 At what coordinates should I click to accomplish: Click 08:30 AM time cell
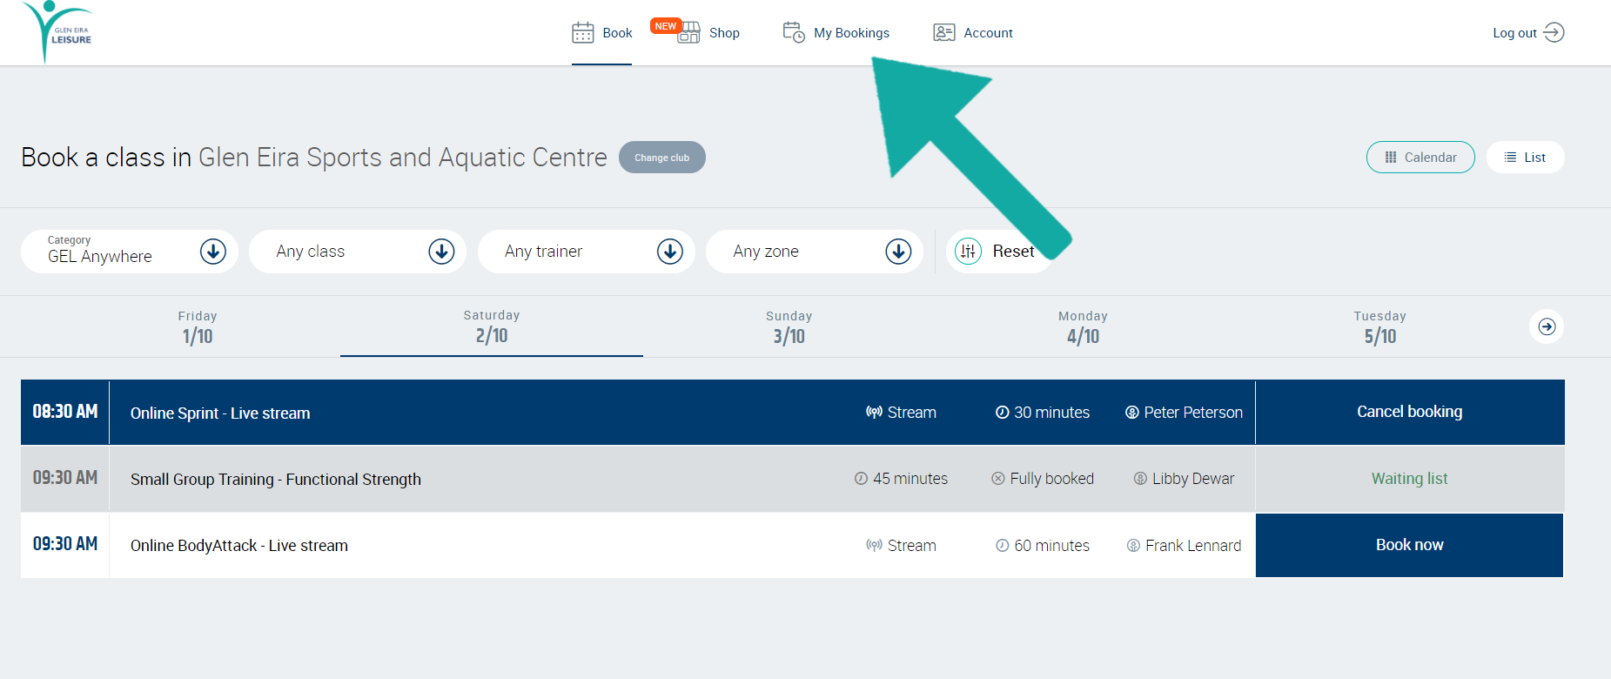tap(65, 412)
